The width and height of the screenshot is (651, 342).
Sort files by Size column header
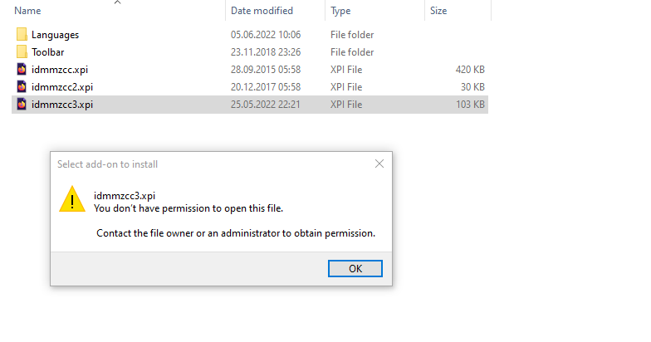(x=438, y=11)
